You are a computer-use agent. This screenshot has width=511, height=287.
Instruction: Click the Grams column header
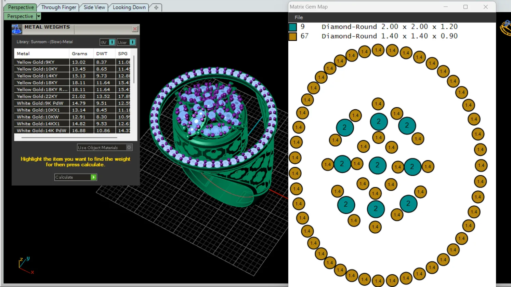pos(81,54)
